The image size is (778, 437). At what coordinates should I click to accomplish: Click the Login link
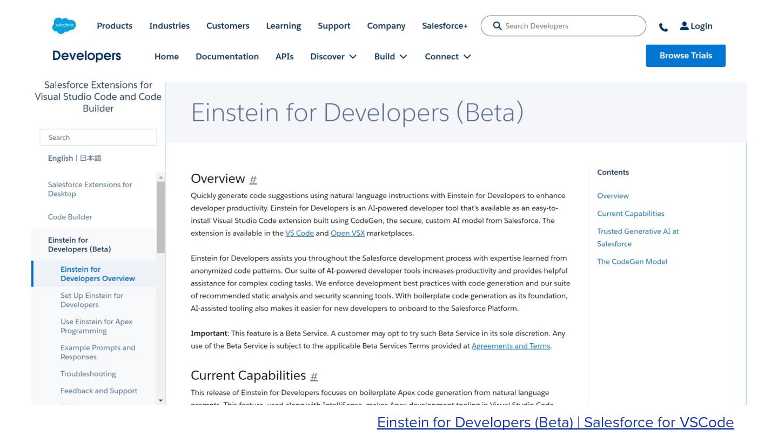(701, 26)
